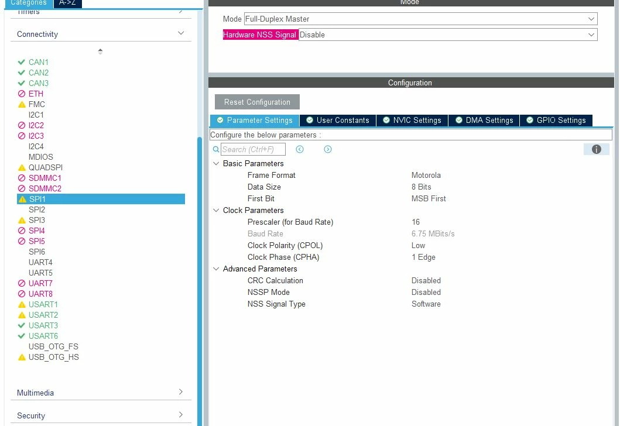Click the previous search result arrow
Screen dimensions: 620x426
300,149
